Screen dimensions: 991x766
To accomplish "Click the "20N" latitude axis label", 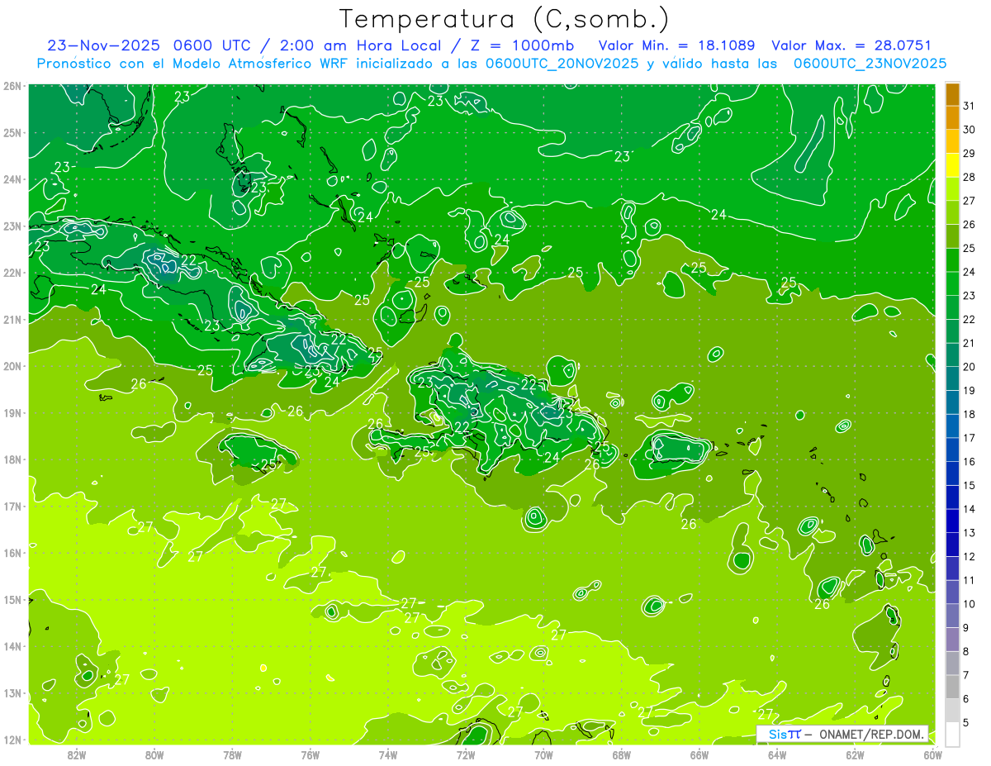I will tap(13, 366).
